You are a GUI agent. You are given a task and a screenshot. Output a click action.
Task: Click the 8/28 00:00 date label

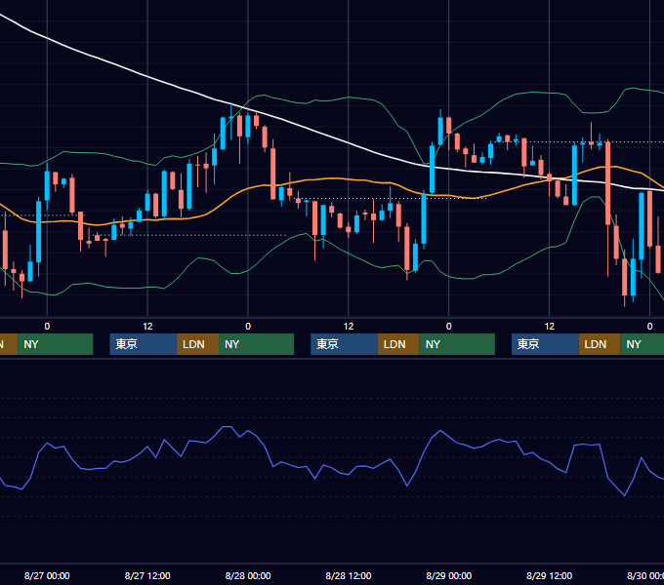tap(248, 575)
